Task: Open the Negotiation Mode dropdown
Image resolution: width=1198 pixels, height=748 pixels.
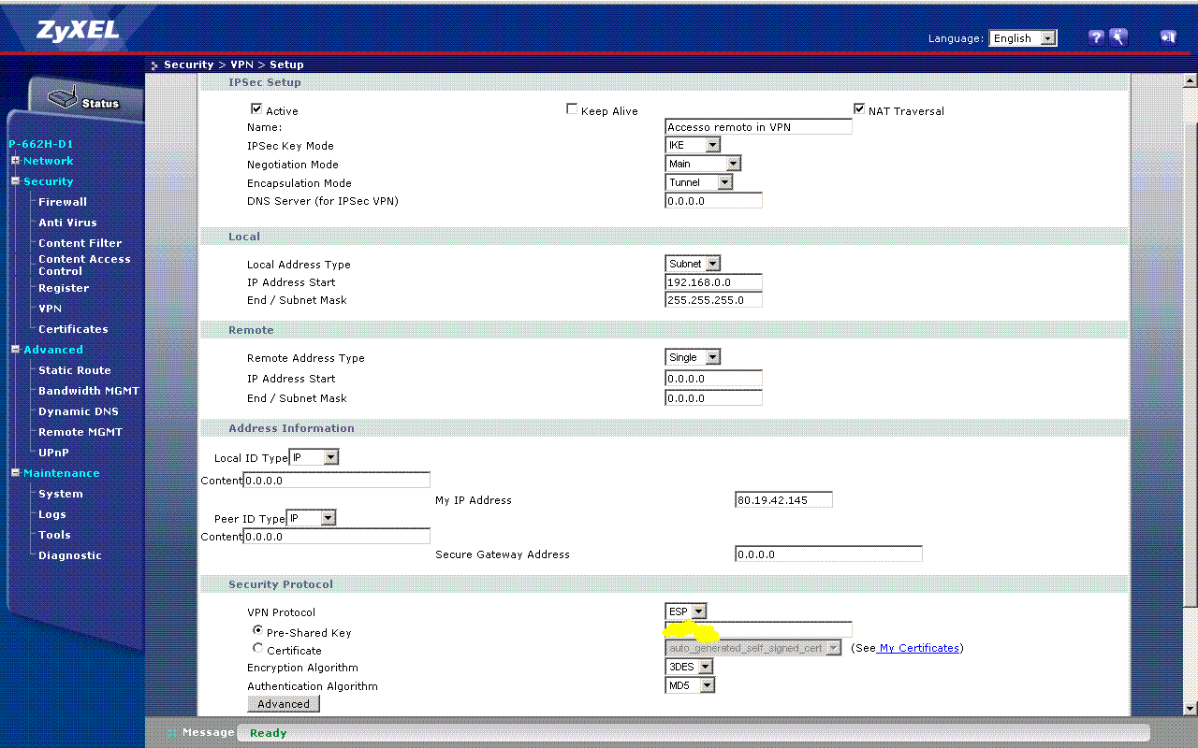Action: 703,164
